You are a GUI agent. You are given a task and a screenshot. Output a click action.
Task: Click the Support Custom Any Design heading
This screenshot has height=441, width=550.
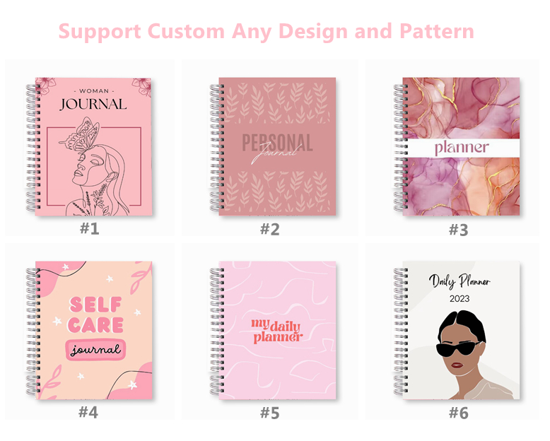pos(266,32)
